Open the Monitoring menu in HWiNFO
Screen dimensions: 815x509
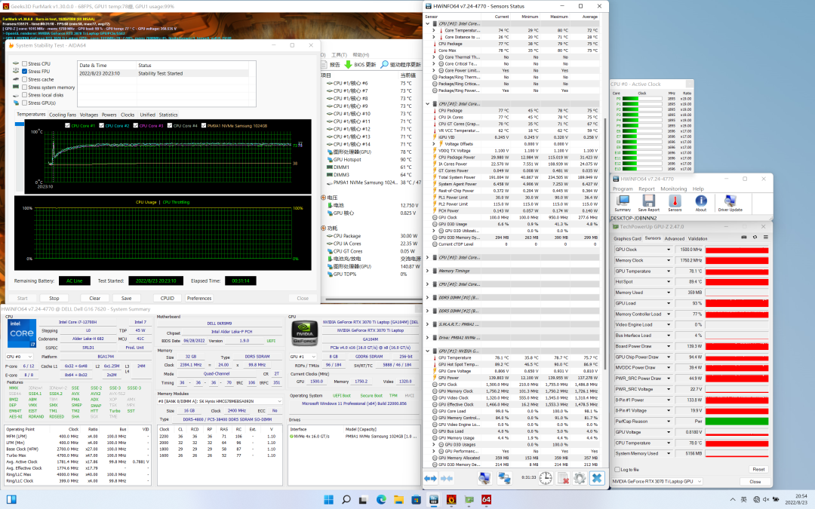(x=673, y=189)
